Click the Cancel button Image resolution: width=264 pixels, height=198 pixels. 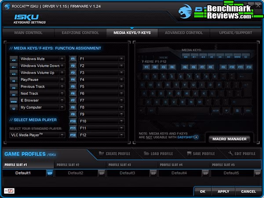click(248, 191)
